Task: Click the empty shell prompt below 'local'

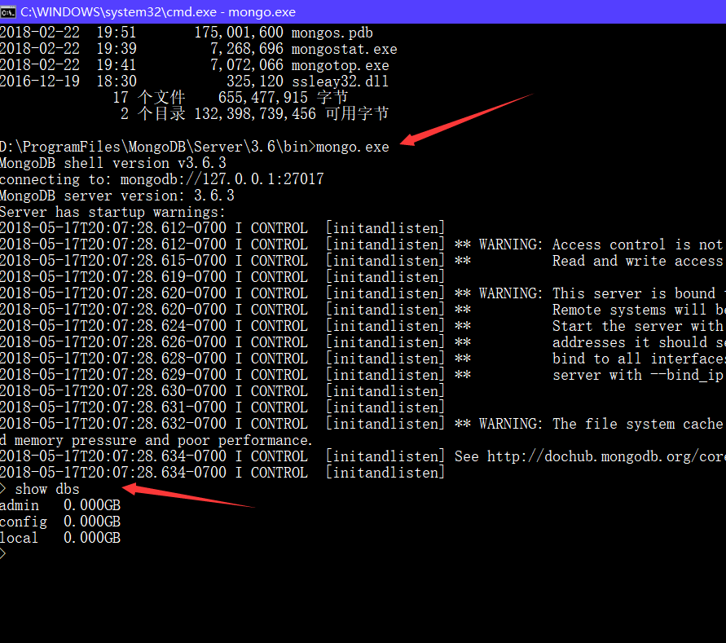Action: coord(2,554)
